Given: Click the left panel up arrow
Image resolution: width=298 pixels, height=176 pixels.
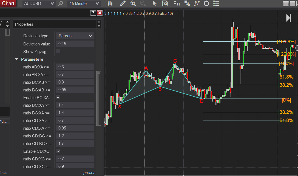Looking at the screenshot, I should pyautogui.click(x=7, y=22).
